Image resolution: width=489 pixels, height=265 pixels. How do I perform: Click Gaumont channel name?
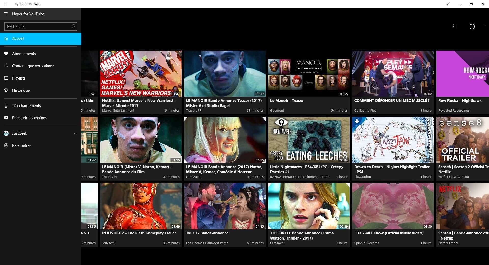(277, 111)
